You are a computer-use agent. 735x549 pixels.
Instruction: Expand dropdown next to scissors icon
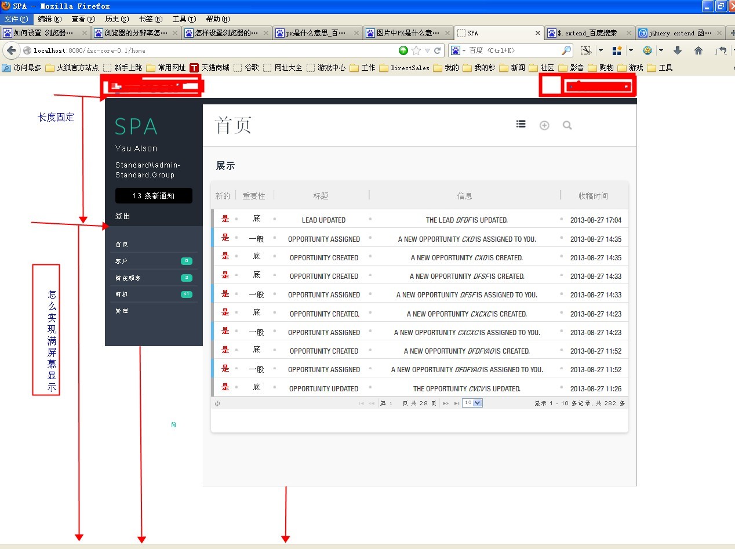[601, 50]
